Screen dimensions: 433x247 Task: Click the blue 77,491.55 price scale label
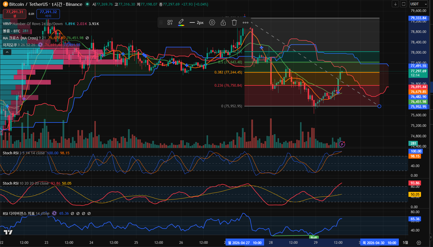coord(418,66)
